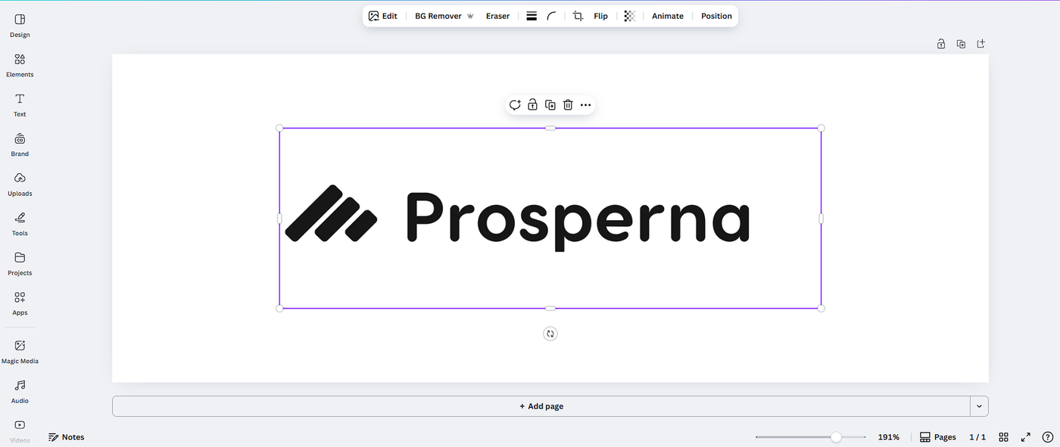Open the transparency checkerboard control
The width and height of the screenshot is (1060, 447).
point(629,16)
